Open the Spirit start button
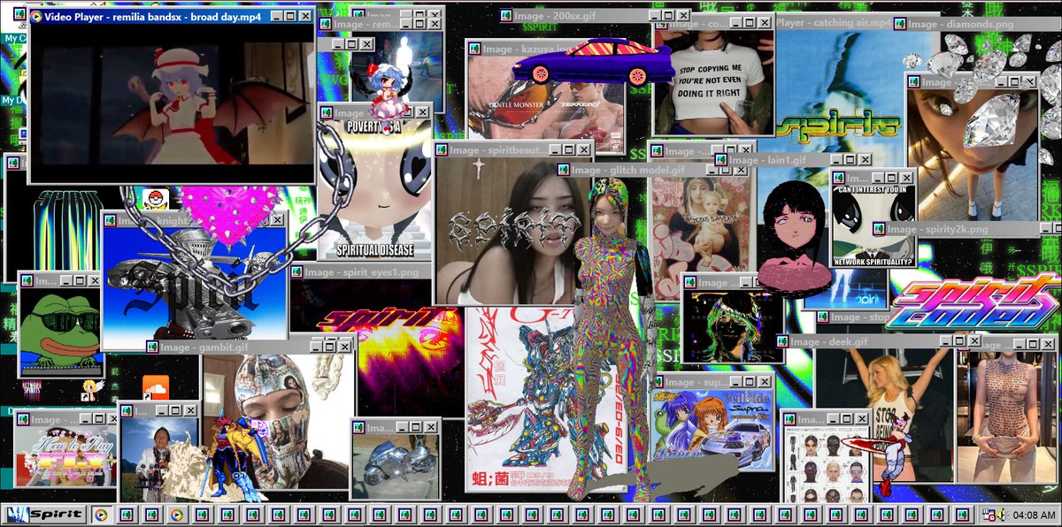This screenshot has width=1062, height=527. click(x=44, y=515)
